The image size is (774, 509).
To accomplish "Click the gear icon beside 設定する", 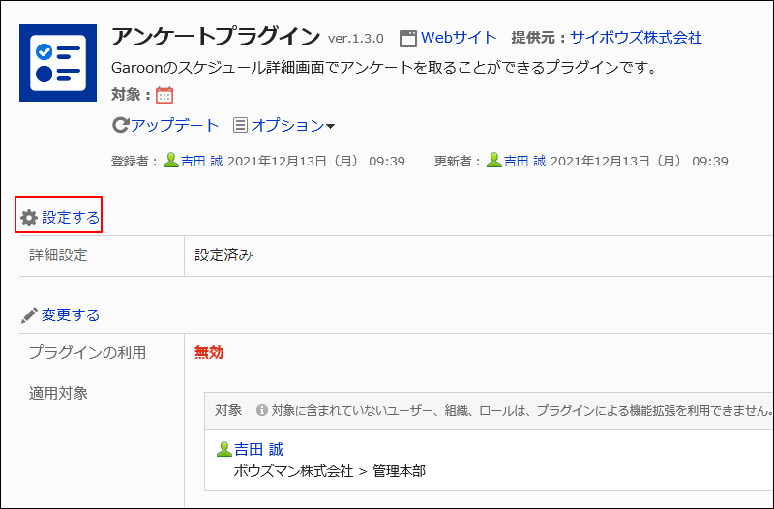I will [29, 218].
